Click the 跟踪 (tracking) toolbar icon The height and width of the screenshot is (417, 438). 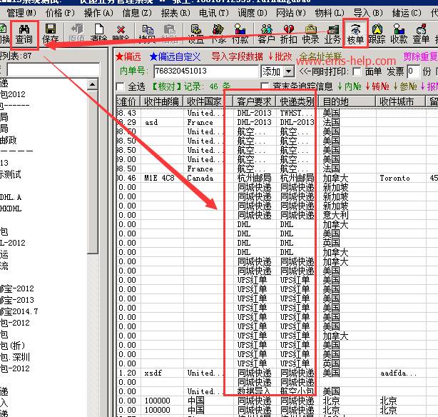377,34
